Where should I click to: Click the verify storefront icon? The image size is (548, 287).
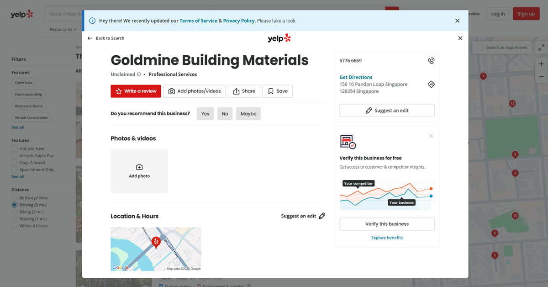pyautogui.click(x=348, y=142)
